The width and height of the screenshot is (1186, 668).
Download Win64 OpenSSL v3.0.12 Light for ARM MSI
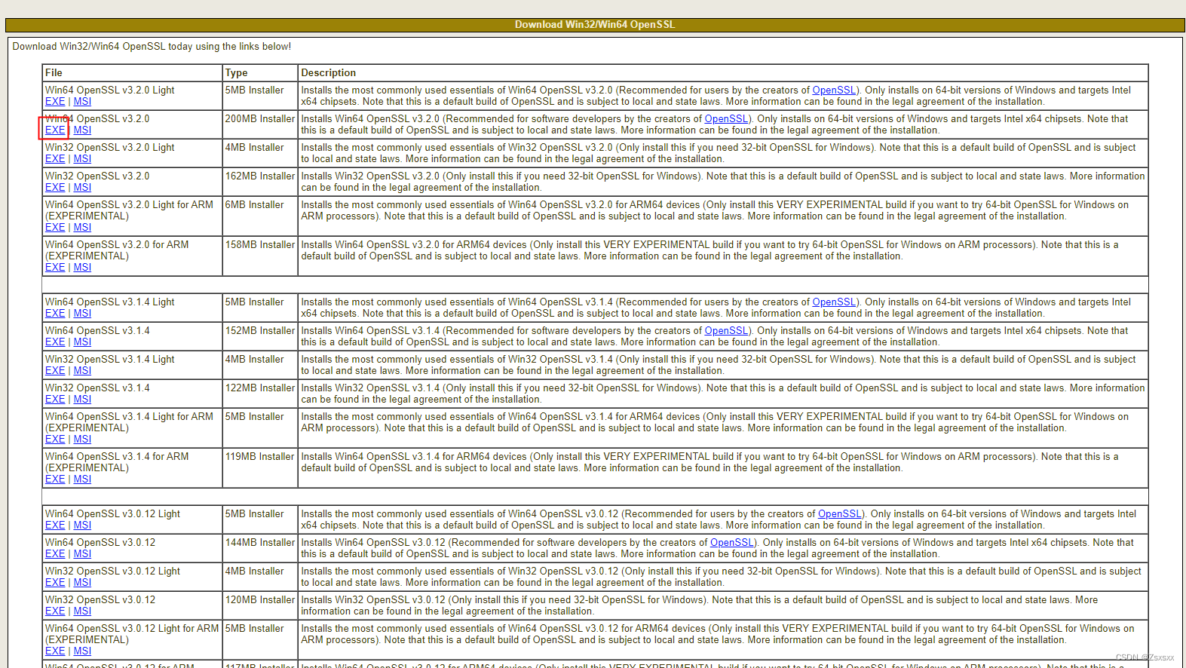[82, 651]
